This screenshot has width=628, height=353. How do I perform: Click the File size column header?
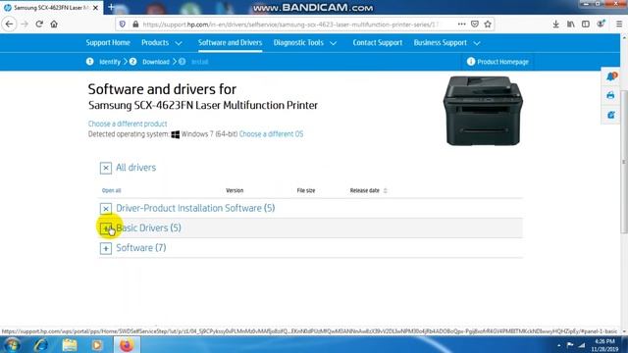(x=306, y=190)
